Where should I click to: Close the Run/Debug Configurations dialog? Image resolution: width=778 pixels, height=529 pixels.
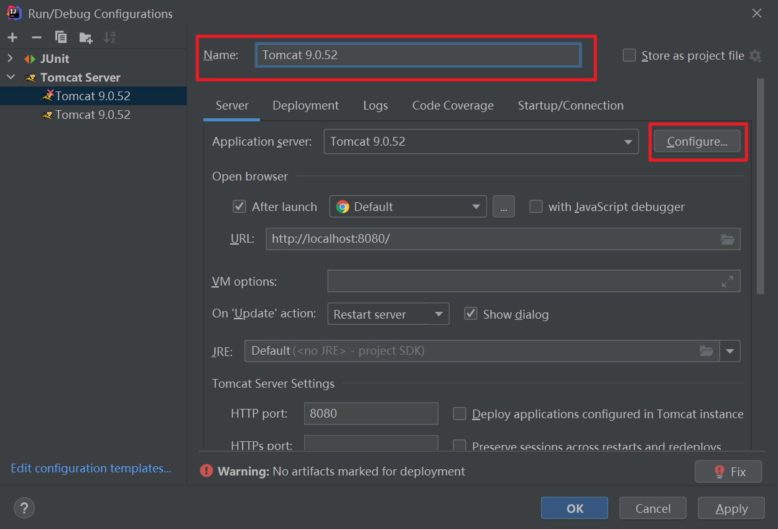click(757, 13)
